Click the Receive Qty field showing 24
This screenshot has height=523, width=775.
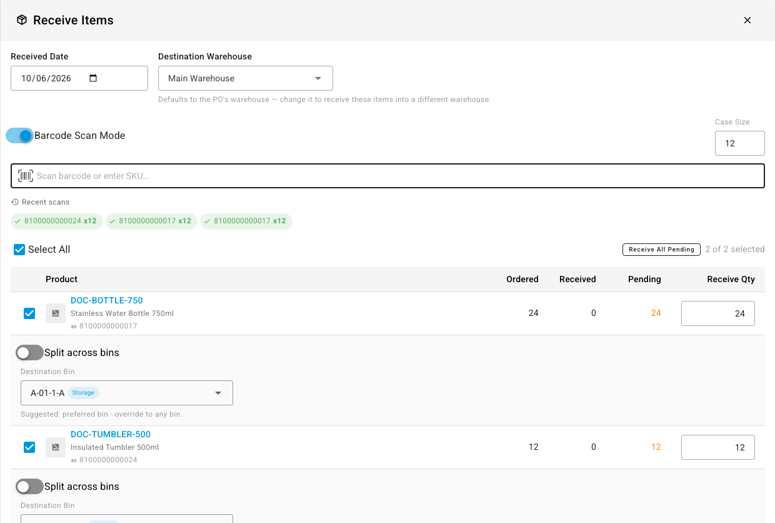718,313
